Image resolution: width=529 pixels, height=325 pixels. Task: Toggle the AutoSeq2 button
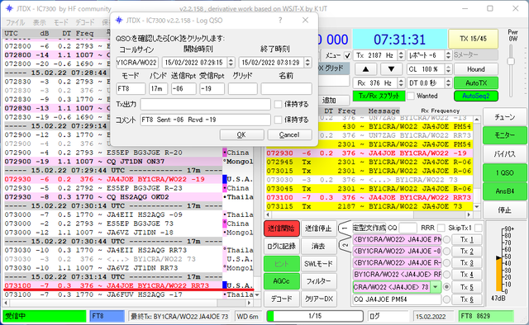476,96
